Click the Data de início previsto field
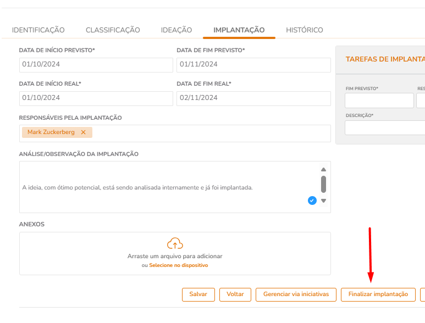Image resolution: width=425 pixels, height=323 pixels. pyautogui.click(x=96, y=65)
